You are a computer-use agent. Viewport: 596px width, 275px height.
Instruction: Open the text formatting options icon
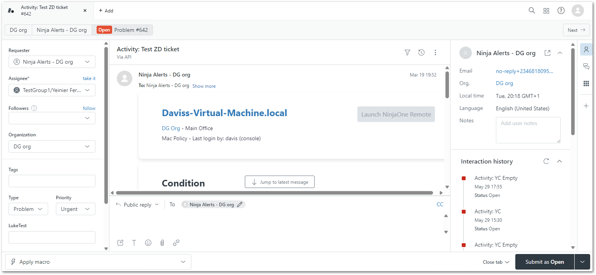coord(134,243)
